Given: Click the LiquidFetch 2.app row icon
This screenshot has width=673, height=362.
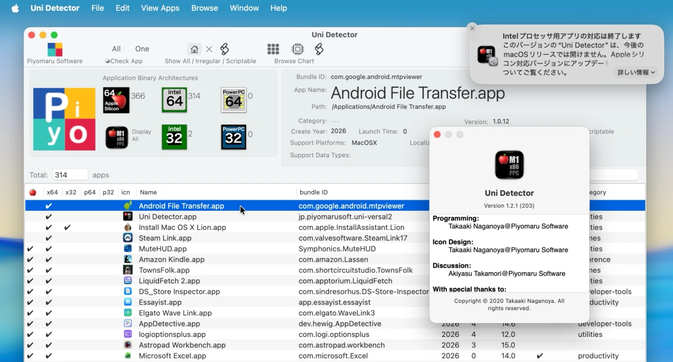Looking at the screenshot, I should pos(128,281).
